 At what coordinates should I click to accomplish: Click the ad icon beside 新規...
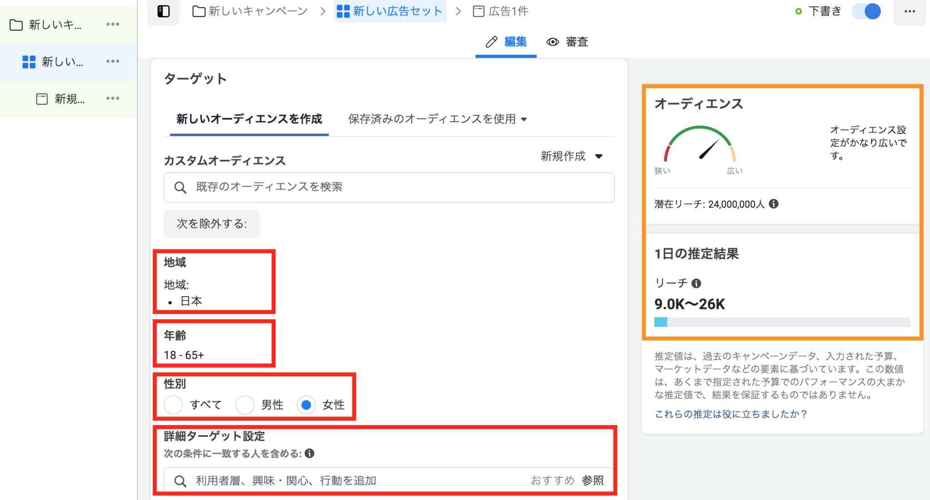pyautogui.click(x=42, y=99)
